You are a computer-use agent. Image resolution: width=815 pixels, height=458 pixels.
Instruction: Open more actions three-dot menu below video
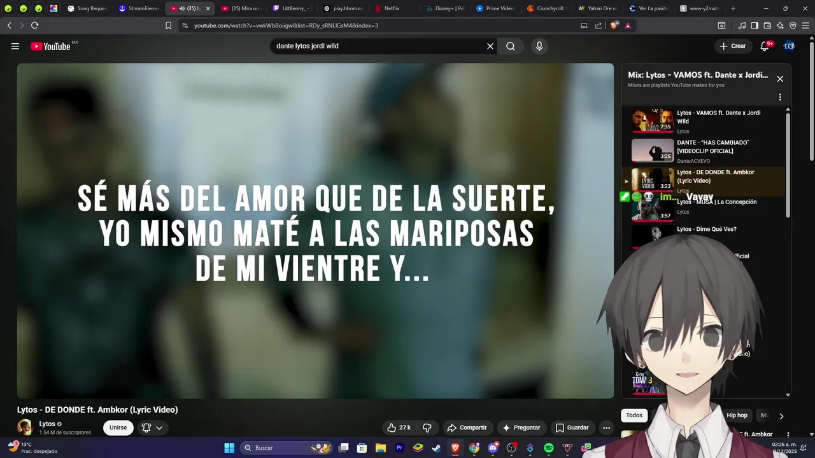pyautogui.click(x=607, y=427)
